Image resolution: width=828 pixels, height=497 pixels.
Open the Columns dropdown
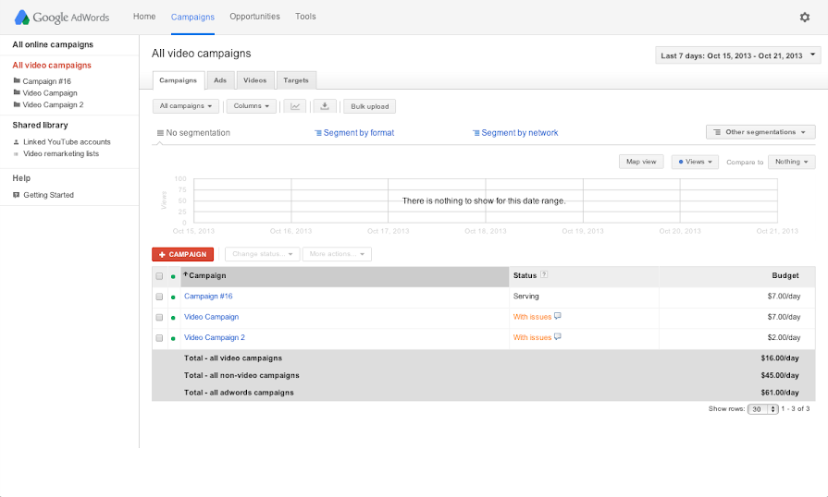click(x=251, y=106)
